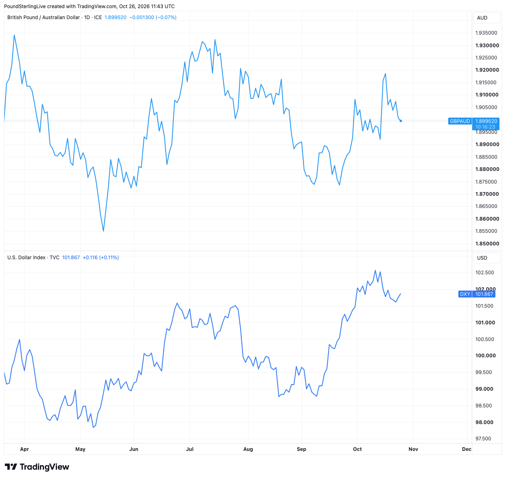Image resolution: width=506 pixels, height=479 pixels.
Task: Click the DXY price tag label
Action: [x=465, y=294]
